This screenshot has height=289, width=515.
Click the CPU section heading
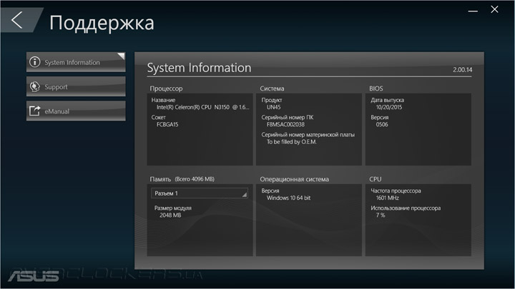pos(376,179)
